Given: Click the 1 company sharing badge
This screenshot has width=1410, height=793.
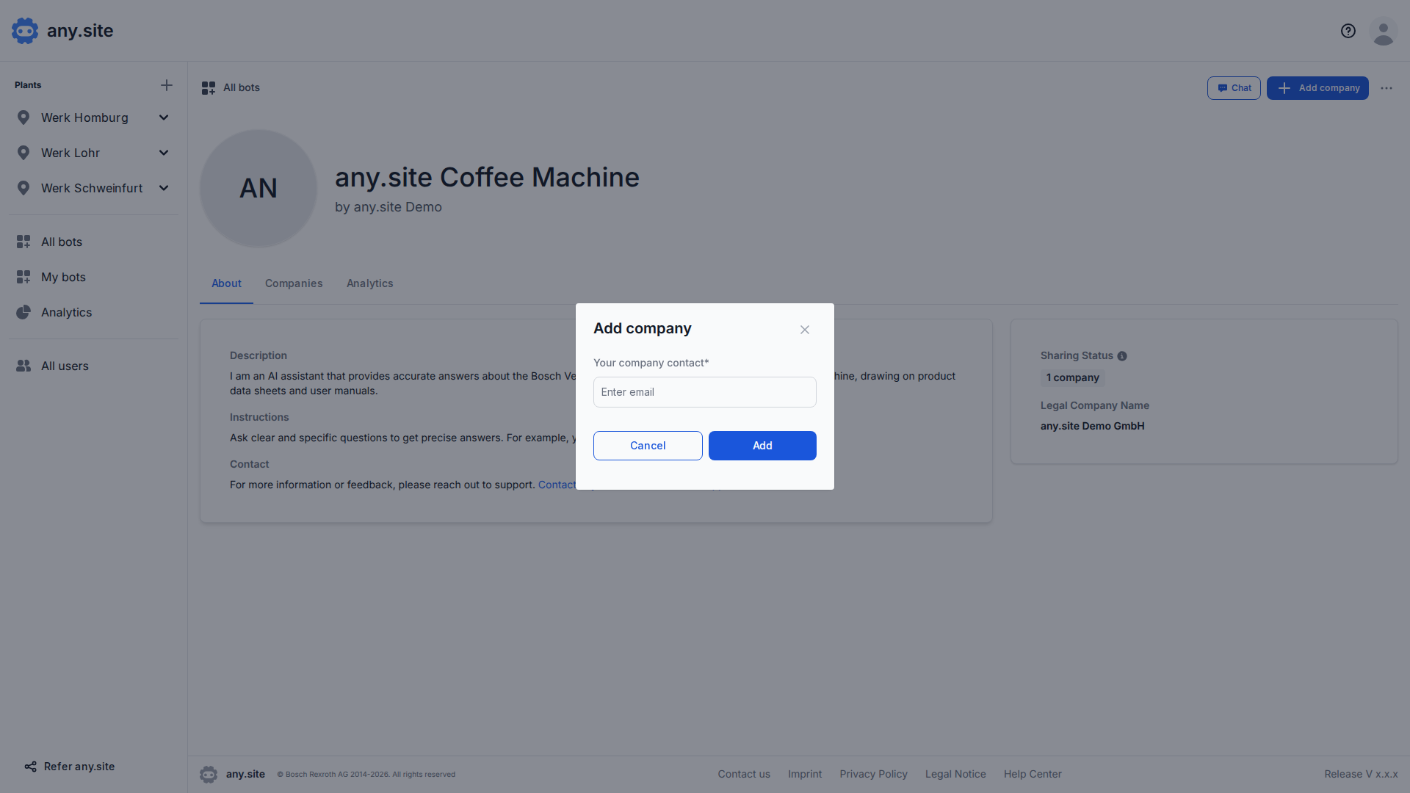Looking at the screenshot, I should coord(1073,377).
